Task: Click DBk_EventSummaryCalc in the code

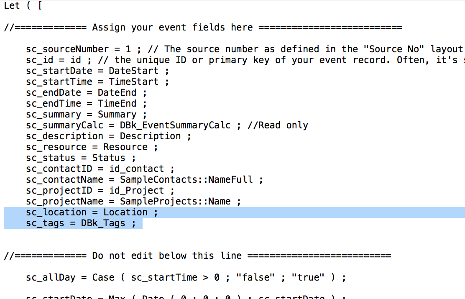Action: pyautogui.click(x=175, y=125)
